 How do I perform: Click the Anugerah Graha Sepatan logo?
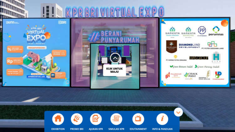205,75
